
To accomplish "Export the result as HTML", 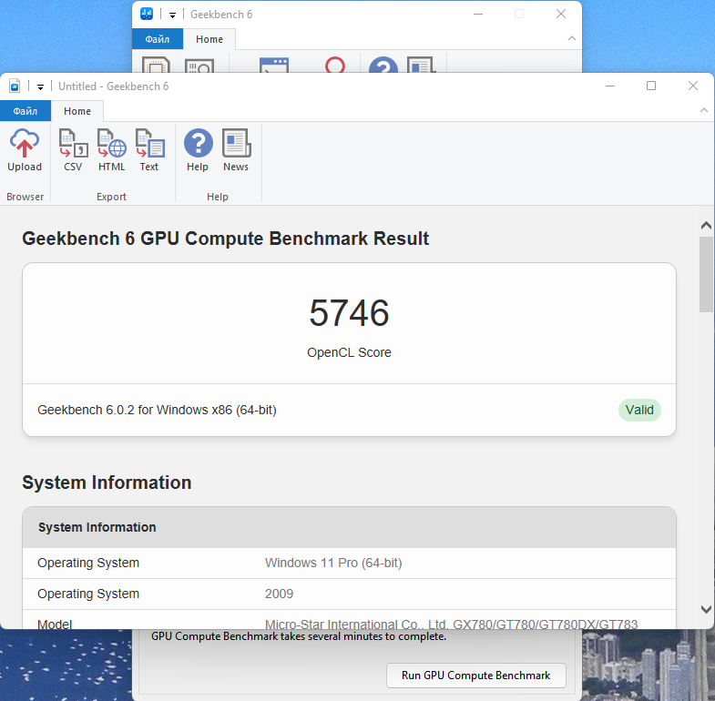I will coord(111,150).
